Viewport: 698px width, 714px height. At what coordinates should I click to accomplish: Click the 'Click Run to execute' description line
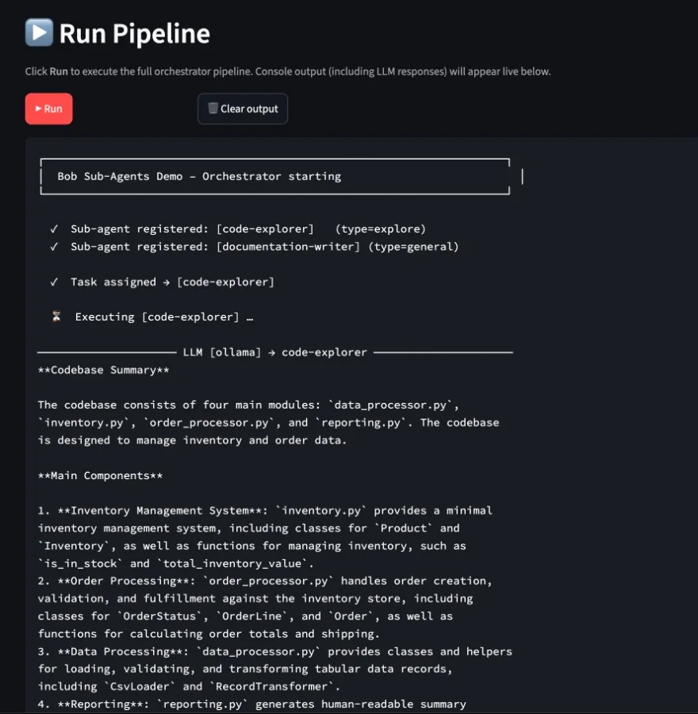tap(288, 71)
